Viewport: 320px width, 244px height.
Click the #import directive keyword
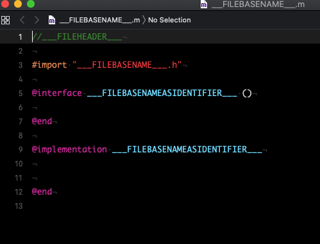[49, 65]
